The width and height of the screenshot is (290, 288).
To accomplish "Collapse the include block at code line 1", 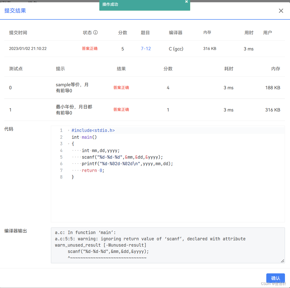I will point(68,130).
